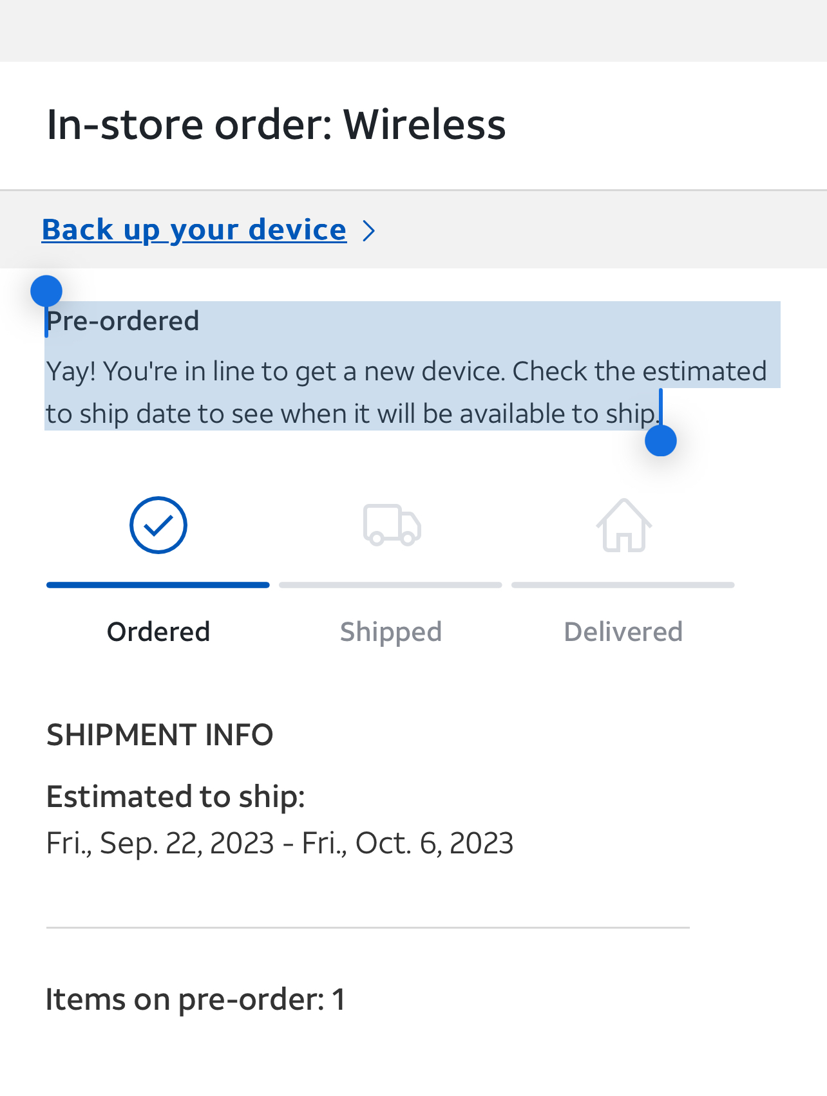Select the Ordered step label
827x1096 pixels.
158,632
